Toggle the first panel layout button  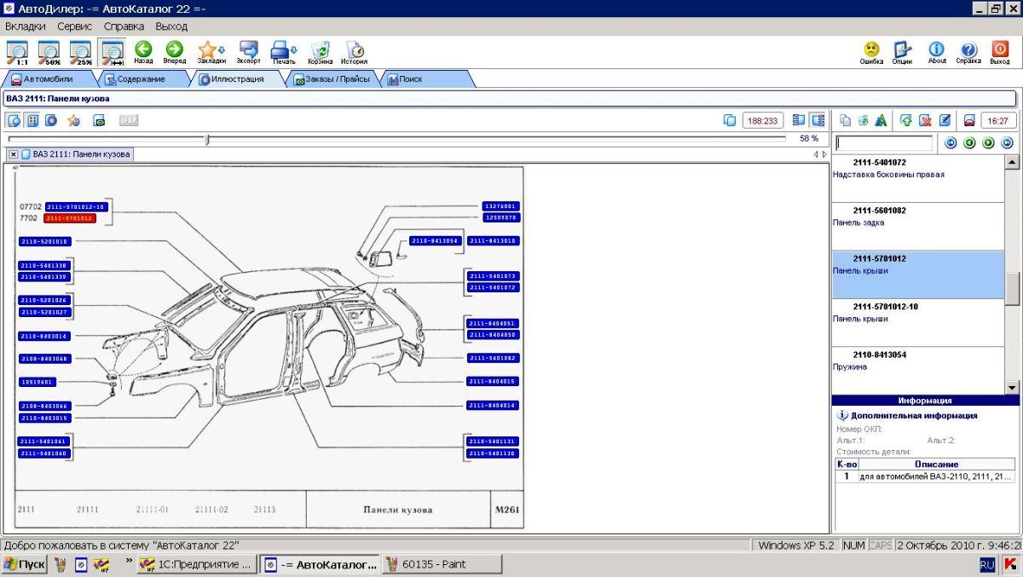[799, 120]
